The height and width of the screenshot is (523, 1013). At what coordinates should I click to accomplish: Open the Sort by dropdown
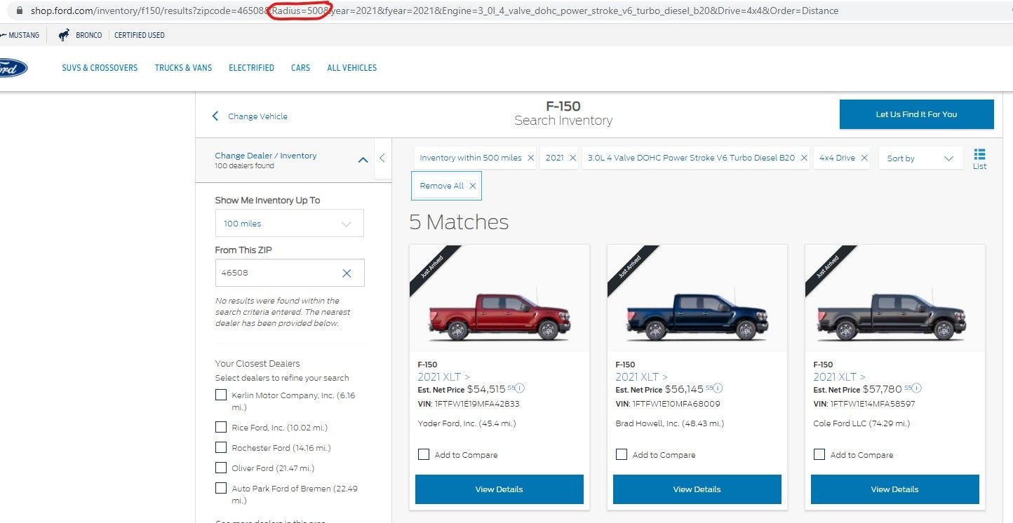pos(920,158)
